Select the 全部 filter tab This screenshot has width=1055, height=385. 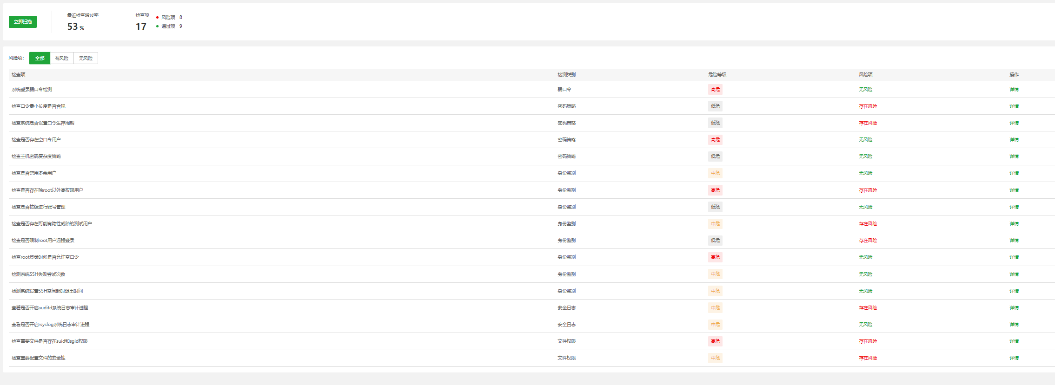(x=40, y=58)
